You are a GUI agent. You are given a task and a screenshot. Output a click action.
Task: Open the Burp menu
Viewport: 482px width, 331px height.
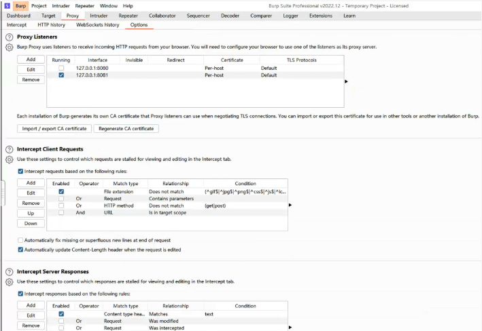[x=20, y=6]
